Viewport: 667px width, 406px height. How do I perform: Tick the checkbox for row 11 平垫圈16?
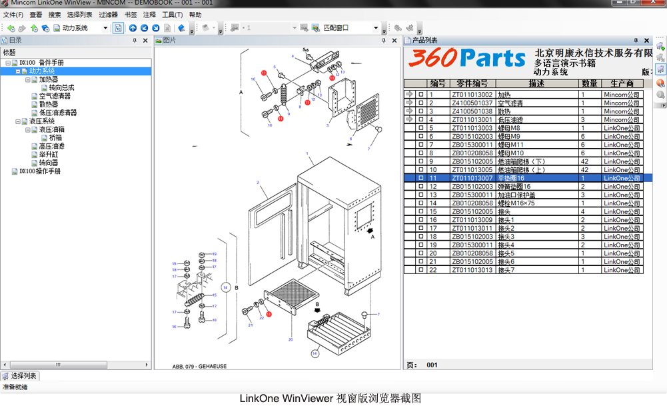(421, 178)
